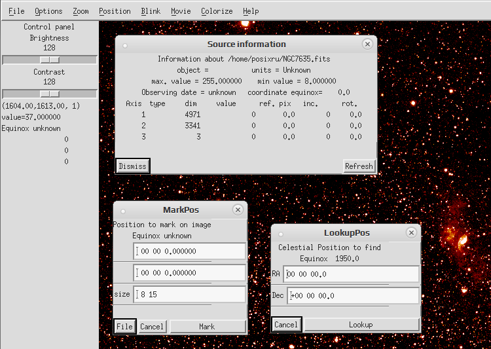Click the min value = 8.000000 text

pyautogui.click(x=297, y=81)
